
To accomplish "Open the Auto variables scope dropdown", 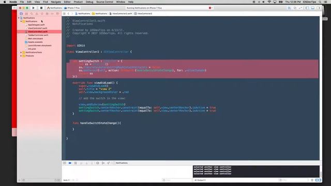I will coord(67,180).
